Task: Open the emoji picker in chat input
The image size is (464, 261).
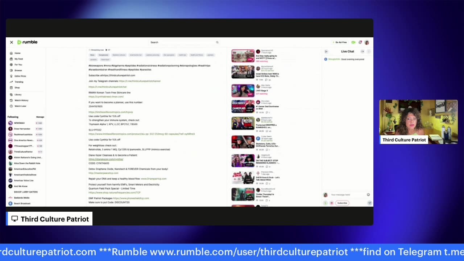Action: tap(368, 195)
